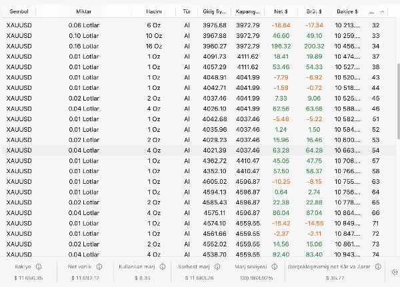Click the 6 Oz volume cell
The height and width of the screenshot is (287, 400).
[x=154, y=25]
